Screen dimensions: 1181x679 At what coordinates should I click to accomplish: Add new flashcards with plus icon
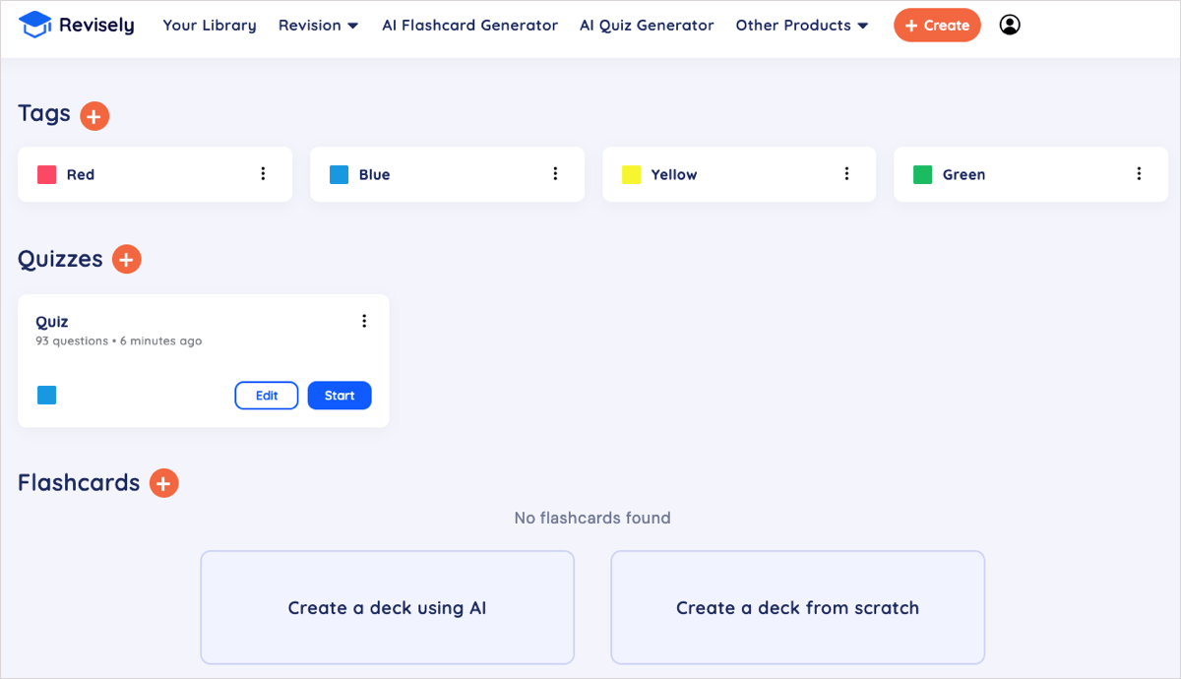(164, 483)
